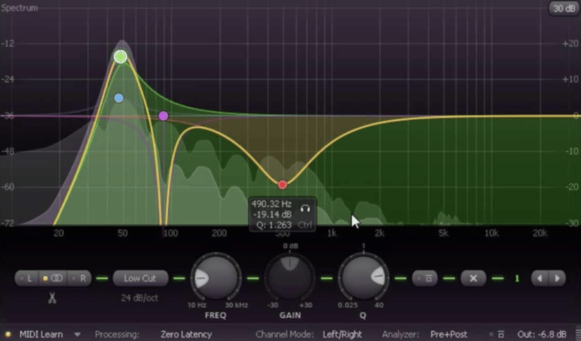Click the FREQ knob
This screenshot has height=341, width=581.
[215, 278]
